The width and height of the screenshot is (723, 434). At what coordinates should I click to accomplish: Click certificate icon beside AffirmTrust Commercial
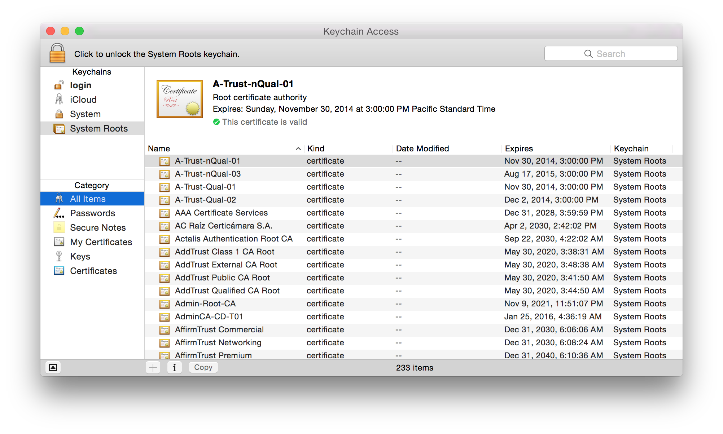tap(165, 330)
